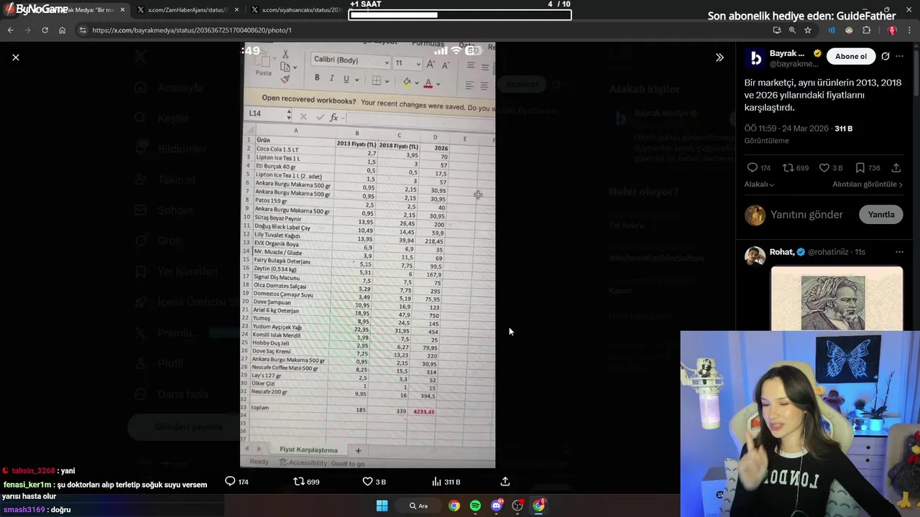
Task: Select the tweet text about marketçi
Action: coord(822,95)
